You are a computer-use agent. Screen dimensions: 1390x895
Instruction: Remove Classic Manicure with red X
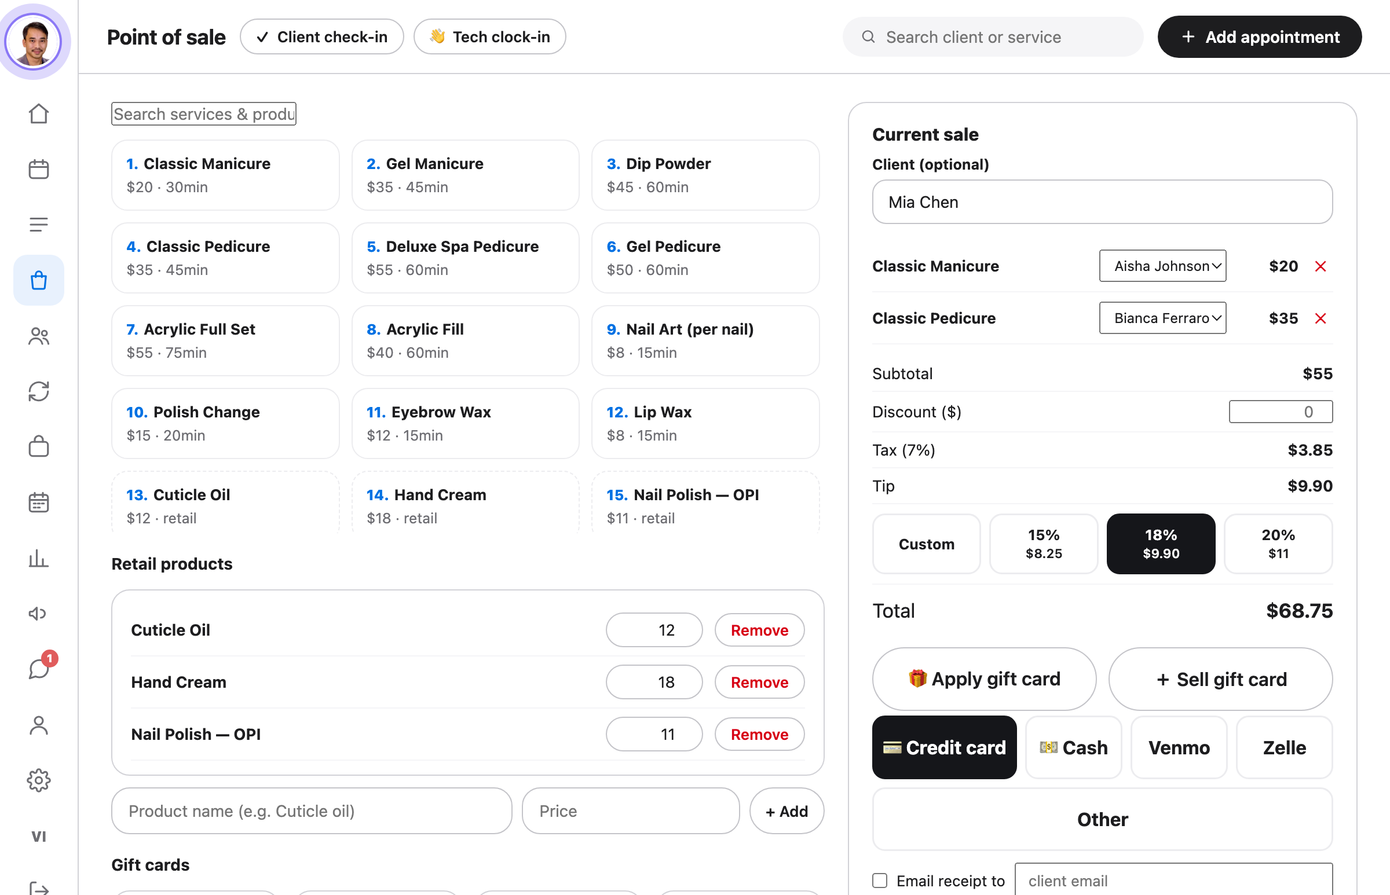pos(1321,266)
